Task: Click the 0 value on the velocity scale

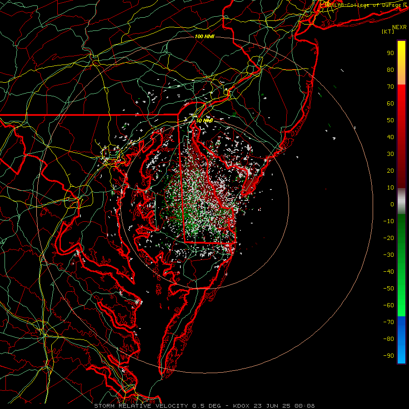Action: [392, 204]
